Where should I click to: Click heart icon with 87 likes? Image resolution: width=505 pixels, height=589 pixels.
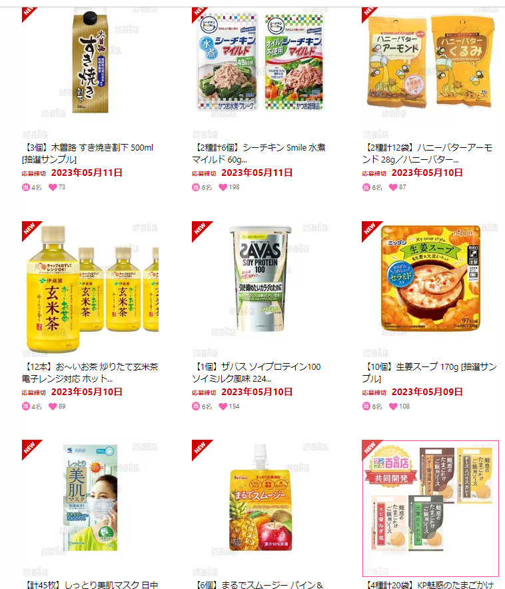[x=393, y=187]
